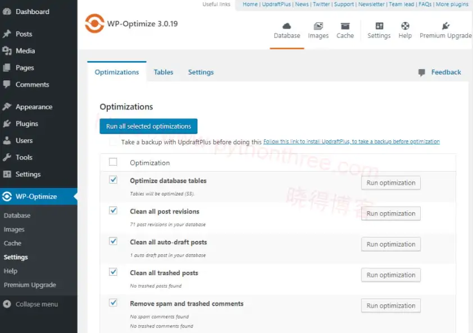This screenshot has height=333, width=473.
Task: Switch to the Tables tab
Action: point(163,72)
